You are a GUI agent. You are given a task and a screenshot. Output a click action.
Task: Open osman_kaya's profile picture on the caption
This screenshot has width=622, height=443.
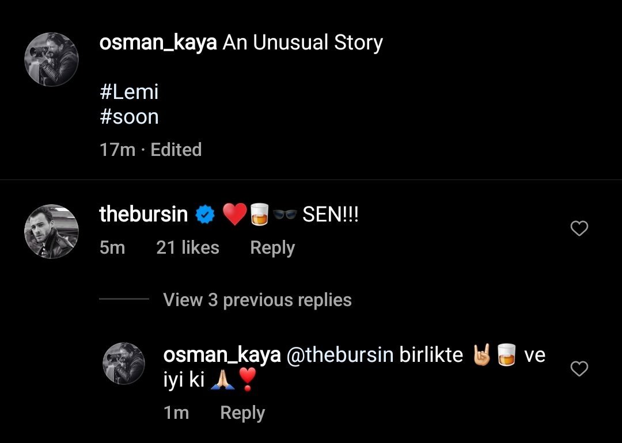point(51,59)
